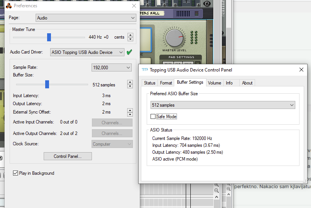Increase Buffer Size with the up stepper
Screen dimensions: 311x208
click(x=130, y=82)
